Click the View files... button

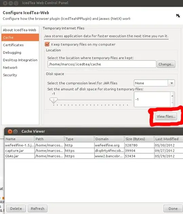(166, 117)
